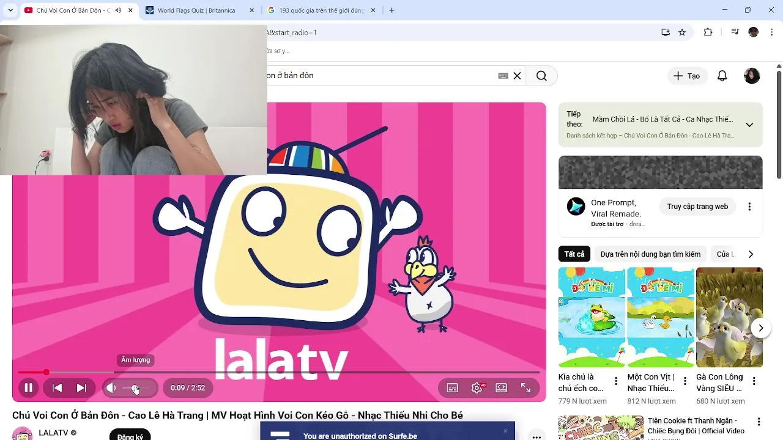Image resolution: width=783 pixels, height=440 pixels.
Task: Pause the video playback
Action: tap(28, 387)
